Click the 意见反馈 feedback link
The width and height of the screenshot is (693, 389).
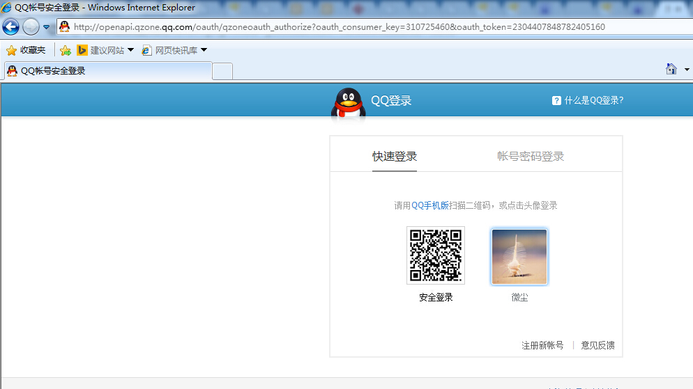click(597, 345)
